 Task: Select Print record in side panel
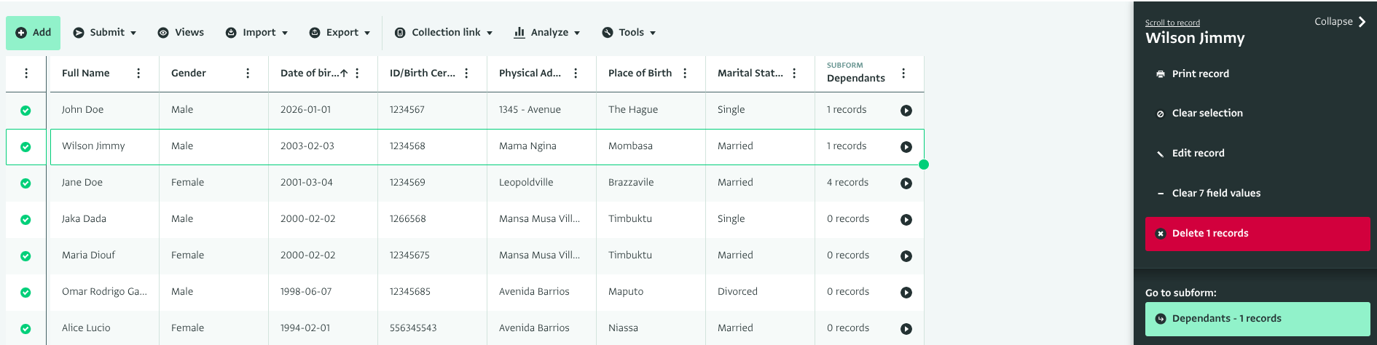click(1200, 74)
